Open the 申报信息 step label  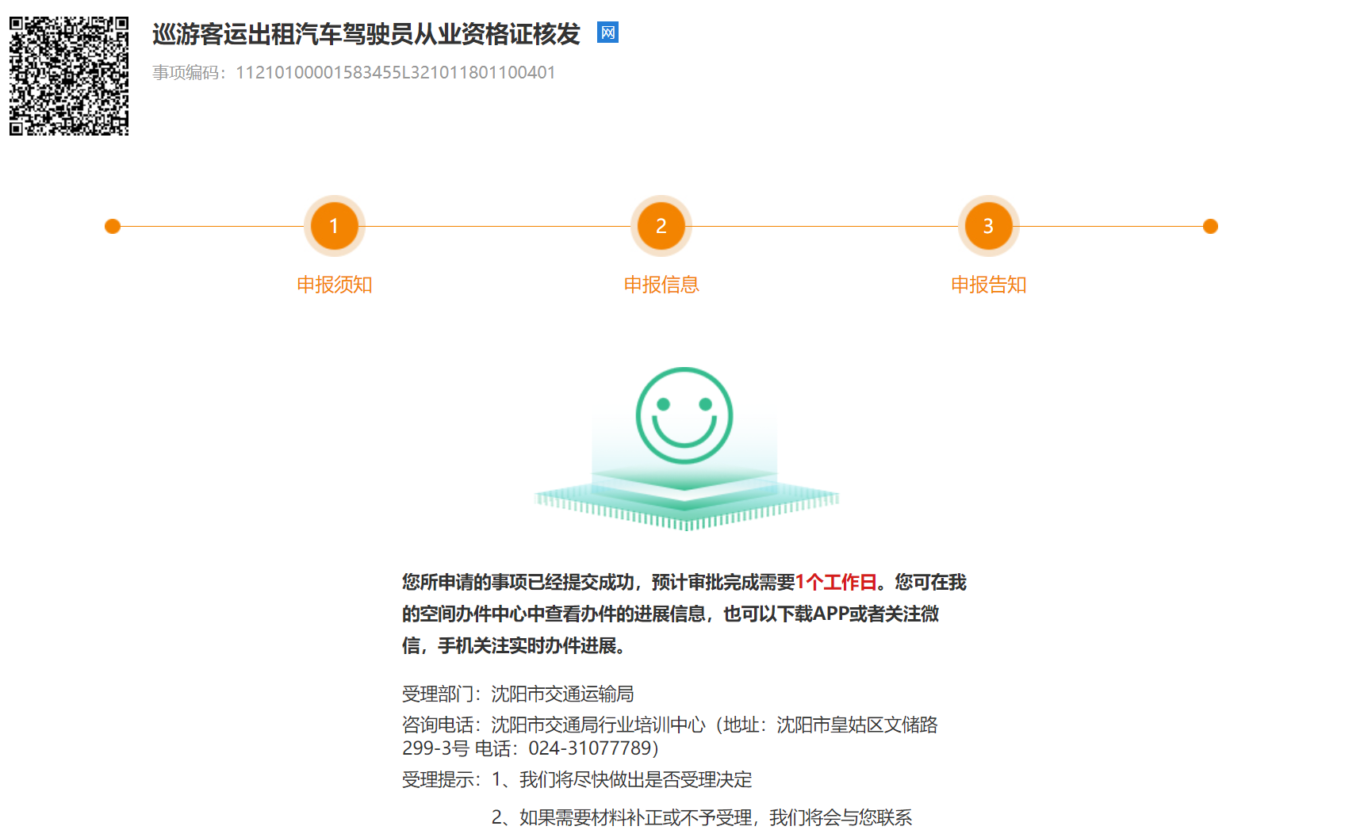[x=661, y=285]
